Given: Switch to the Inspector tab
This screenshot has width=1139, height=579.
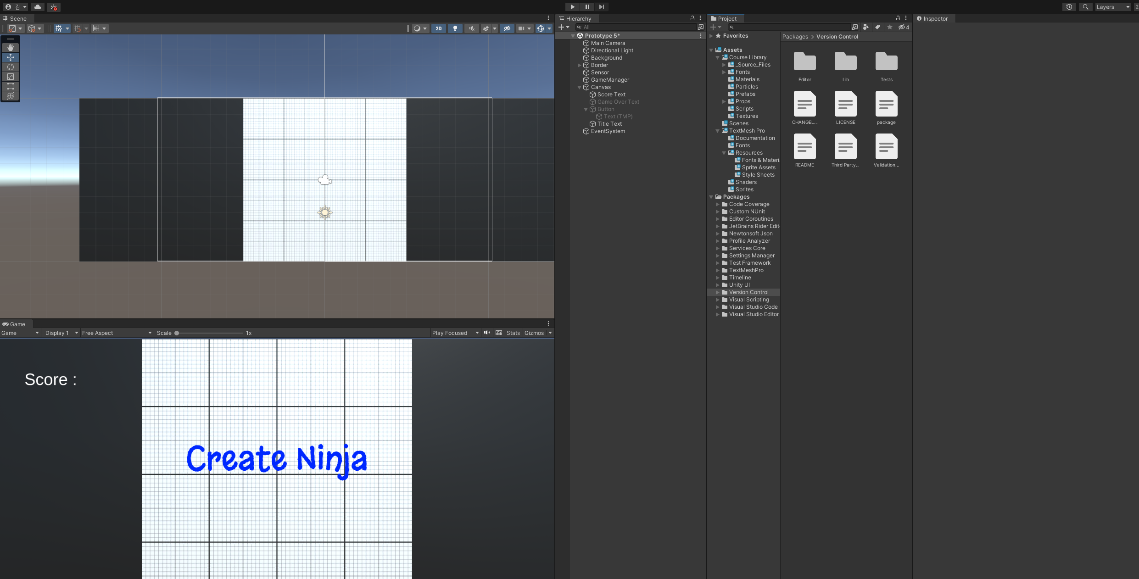Looking at the screenshot, I should (x=934, y=19).
